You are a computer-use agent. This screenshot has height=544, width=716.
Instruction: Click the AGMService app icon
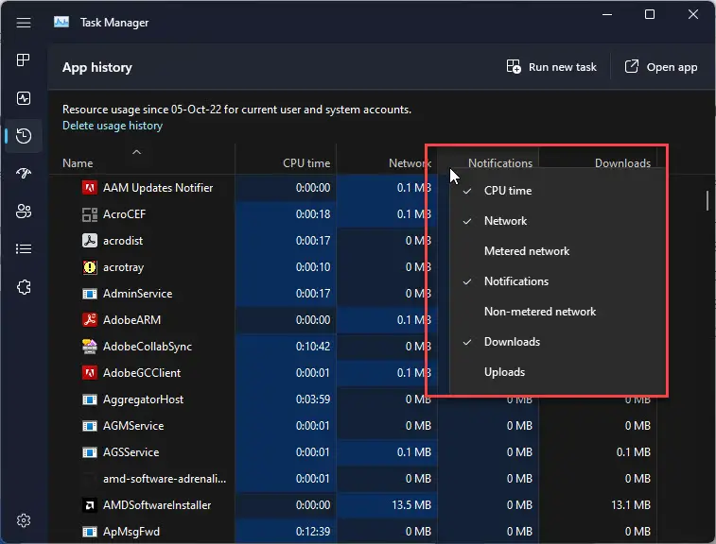click(x=90, y=426)
